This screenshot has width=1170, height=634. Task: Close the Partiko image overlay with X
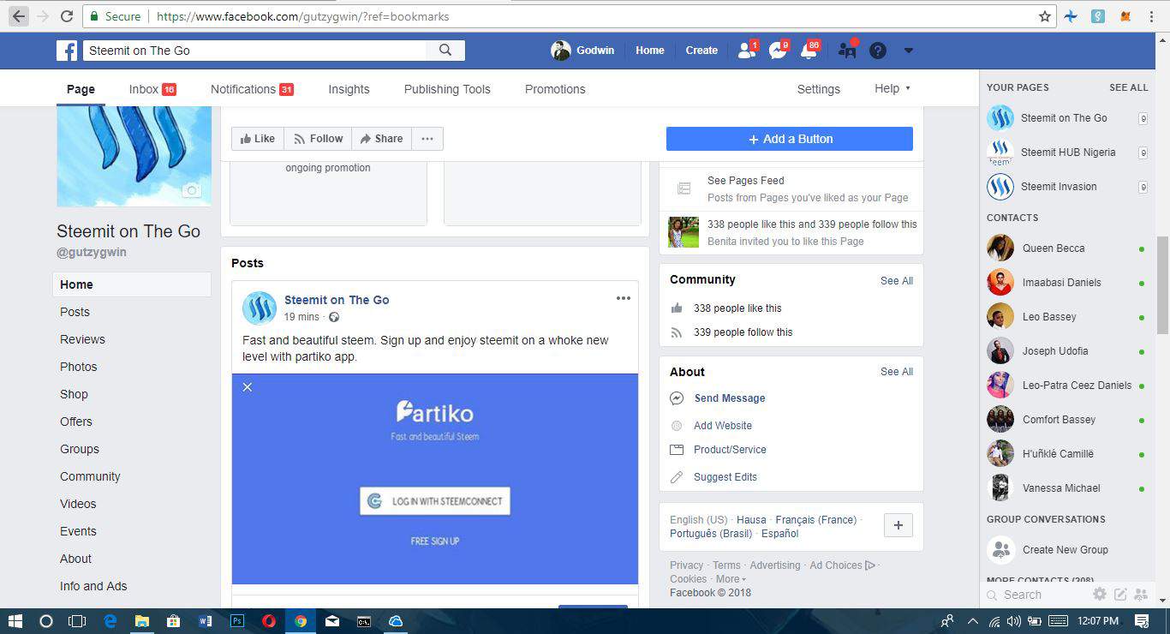pos(248,387)
